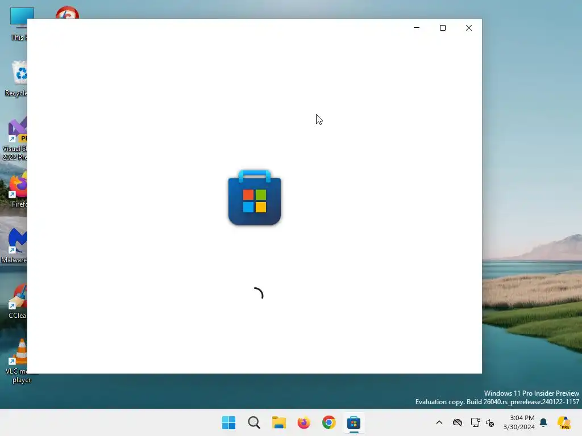This screenshot has height=436, width=582.
Task: Minimize the Microsoft Store window
Action: [417, 28]
